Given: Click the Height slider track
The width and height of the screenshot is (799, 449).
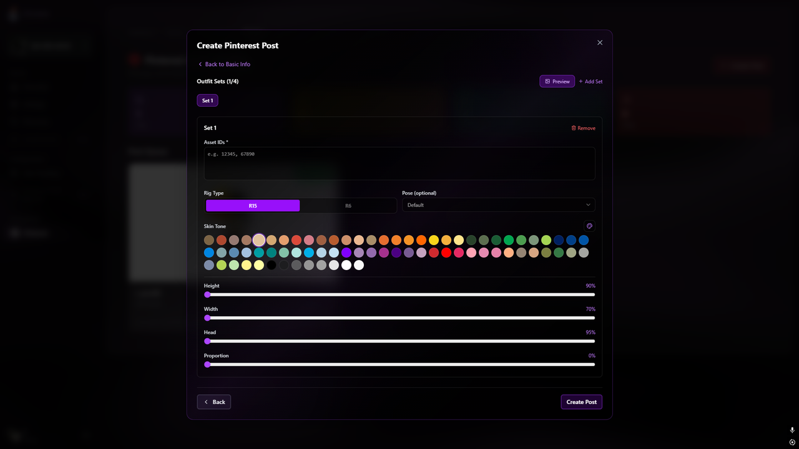Looking at the screenshot, I should (399, 294).
